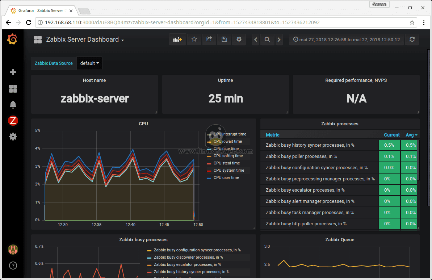This screenshot has width=432, height=280.
Task: Toggle busy configuration syncer legend series
Action: pyautogui.click(x=197, y=250)
